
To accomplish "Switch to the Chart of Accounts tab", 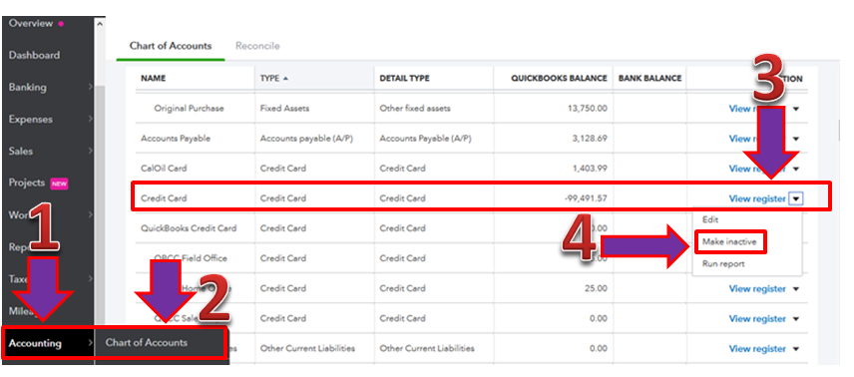I will click(x=171, y=46).
